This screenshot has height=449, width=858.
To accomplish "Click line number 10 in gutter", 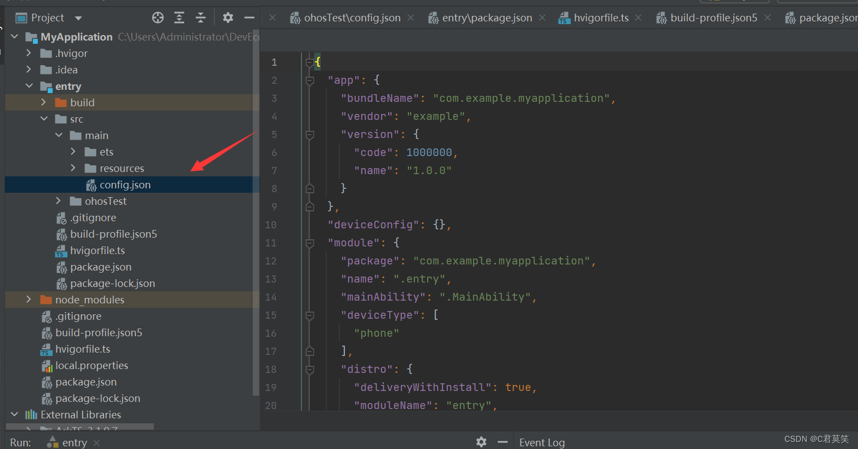I will pos(271,225).
